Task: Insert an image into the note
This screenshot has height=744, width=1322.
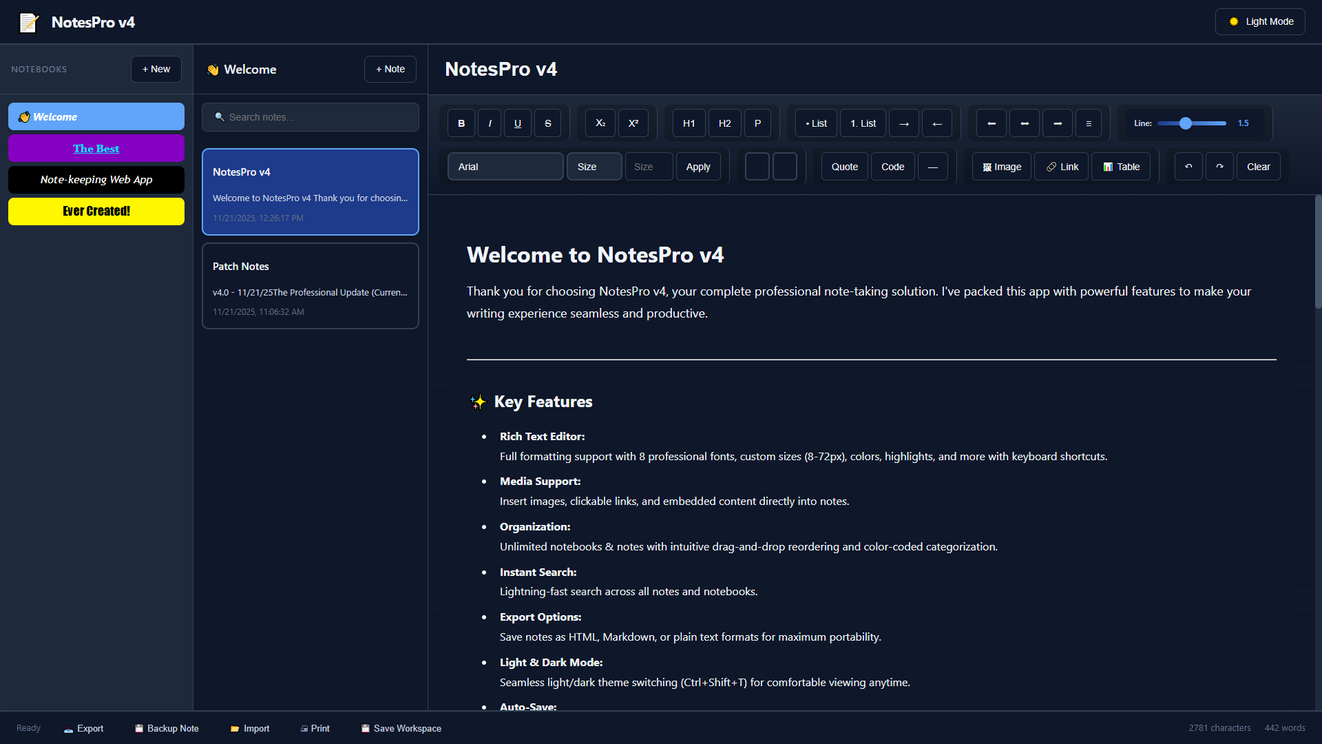Action: [x=1000, y=166]
